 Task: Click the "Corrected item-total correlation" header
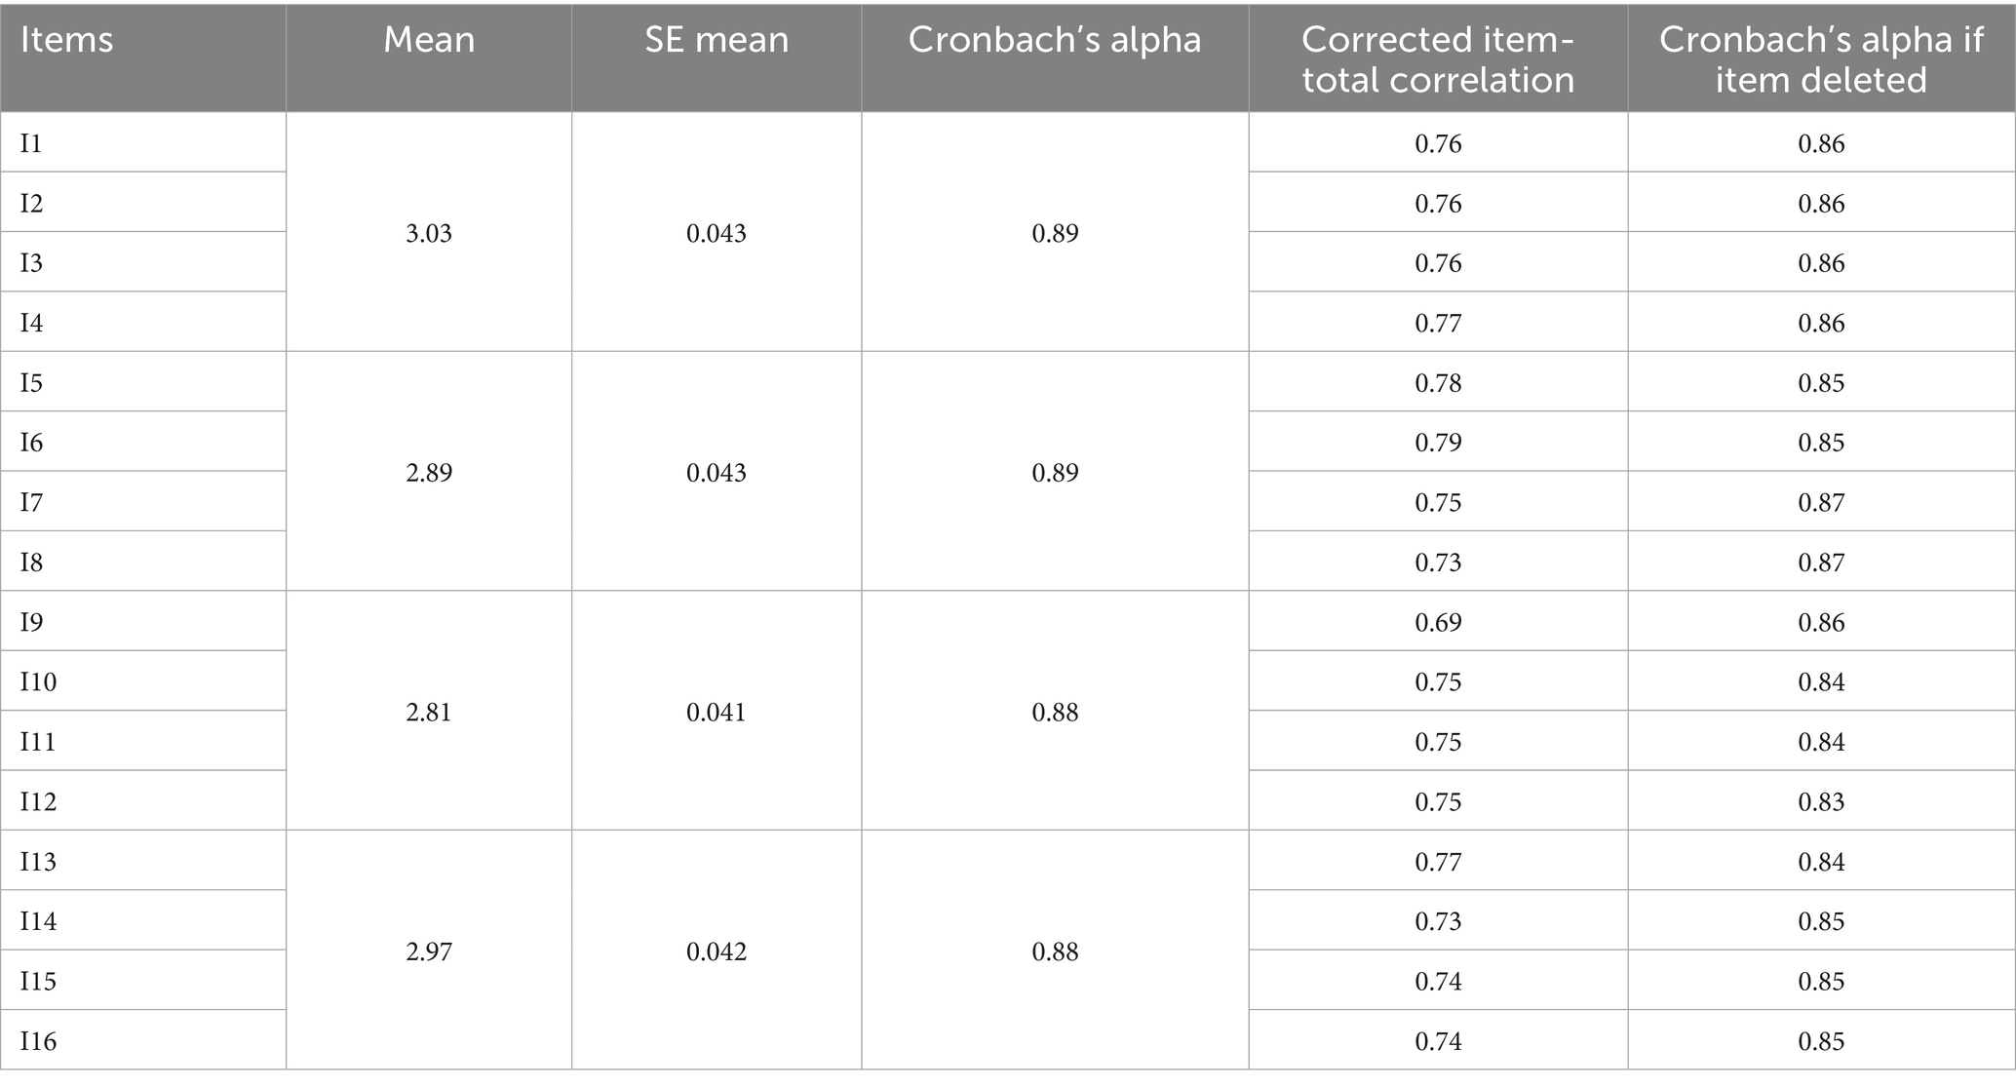tap(1438, 59)
